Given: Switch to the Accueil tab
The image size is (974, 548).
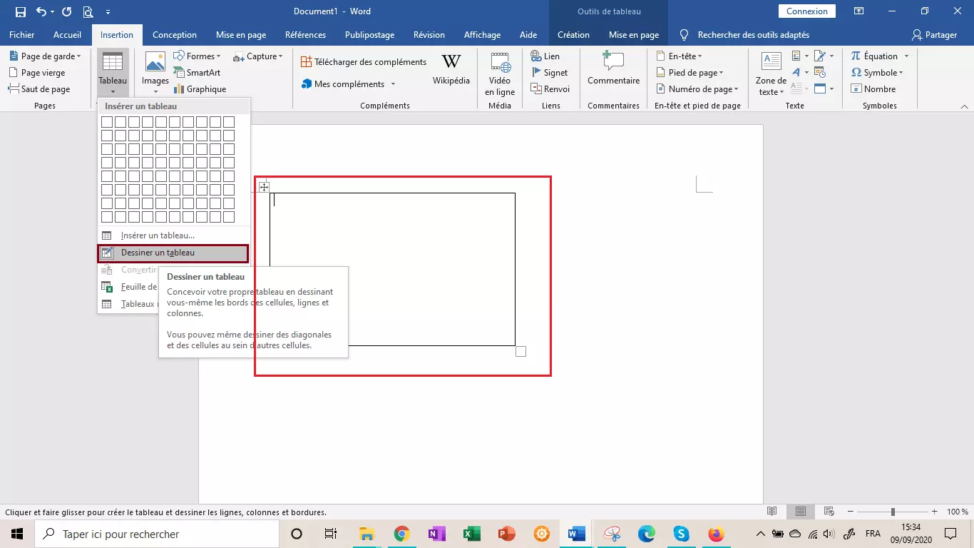Looking at the screenshot, I should (68, 35).
